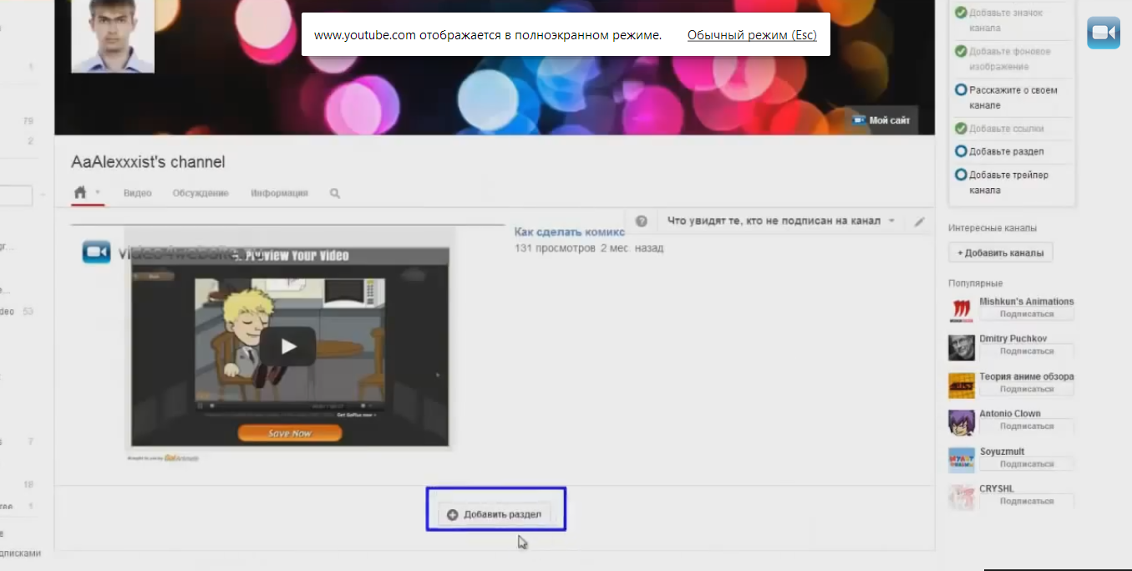Viewport: 1132px width, 571px height.
Task: Open Antonio Clown channel avatar
Action: coord(962,422)
